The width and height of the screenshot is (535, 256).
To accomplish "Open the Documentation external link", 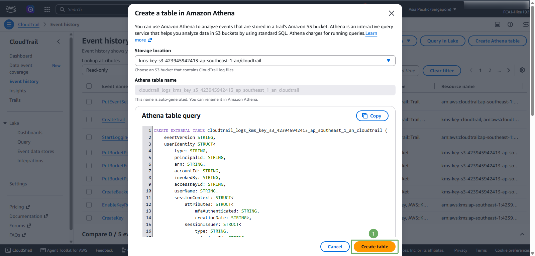I will (x=29, y=216).
